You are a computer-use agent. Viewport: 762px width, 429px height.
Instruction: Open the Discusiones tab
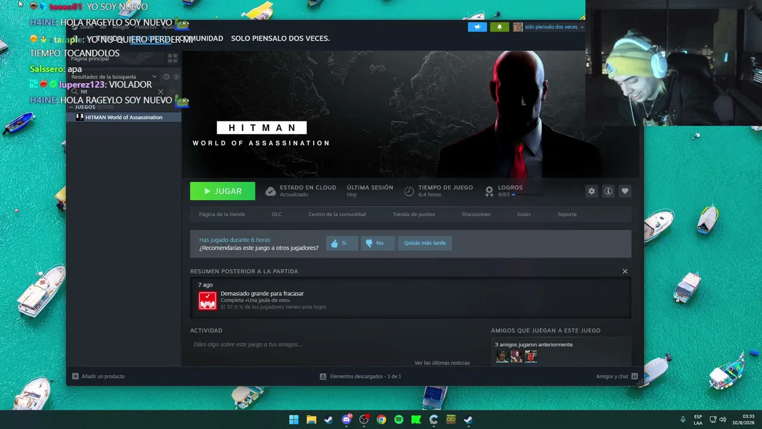[476, 214]
